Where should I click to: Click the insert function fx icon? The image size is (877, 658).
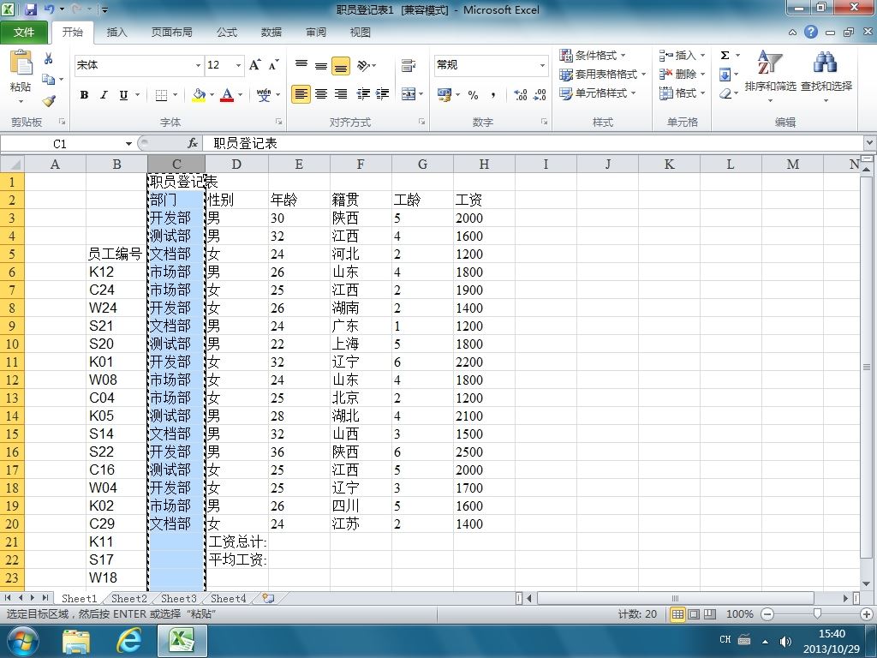pos(193,143)
